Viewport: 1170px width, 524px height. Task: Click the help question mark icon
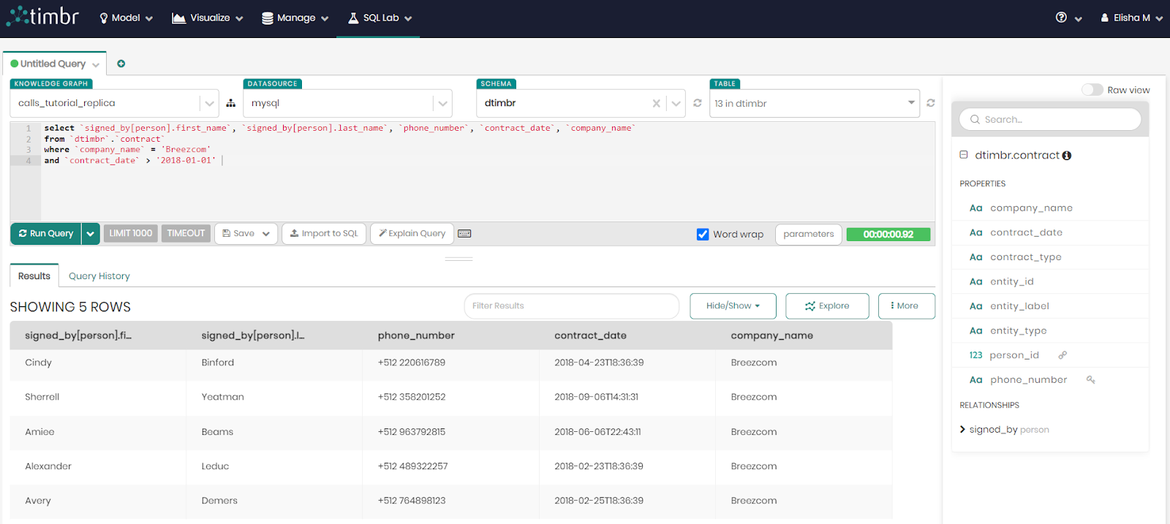click(x=1061, y=18)
